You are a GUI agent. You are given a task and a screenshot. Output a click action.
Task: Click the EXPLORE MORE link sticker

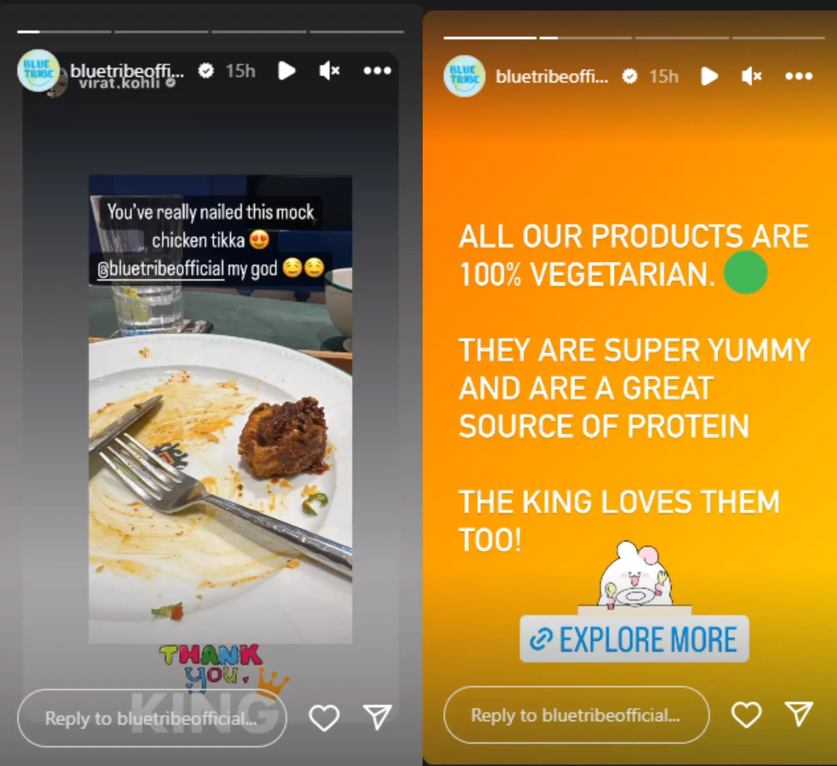634,639
